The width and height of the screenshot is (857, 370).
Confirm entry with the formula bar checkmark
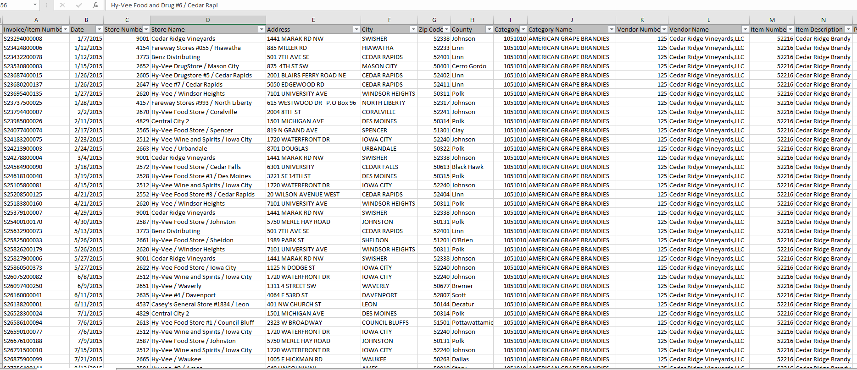(79, 5)
